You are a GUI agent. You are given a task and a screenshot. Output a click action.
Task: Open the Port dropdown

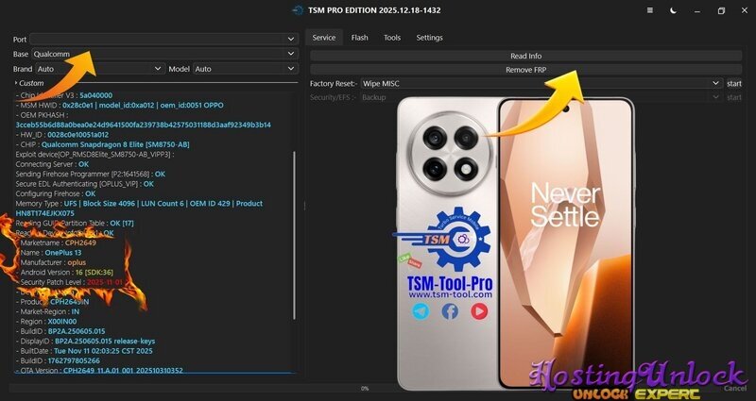point(163,39)
